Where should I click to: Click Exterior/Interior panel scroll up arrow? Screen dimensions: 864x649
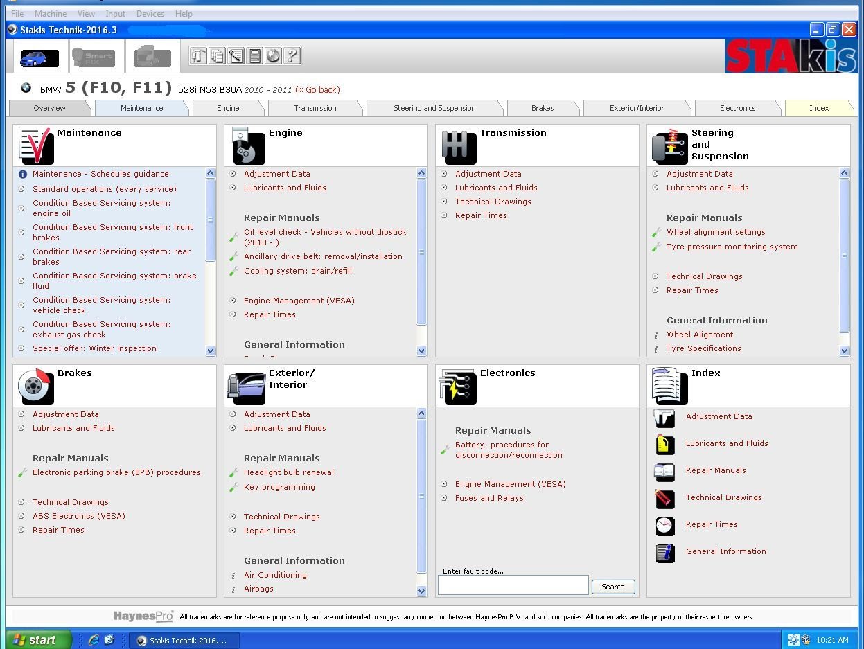422,414
